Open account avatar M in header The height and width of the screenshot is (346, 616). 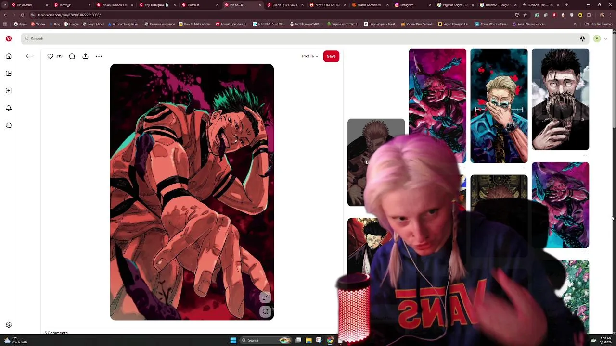597,38
